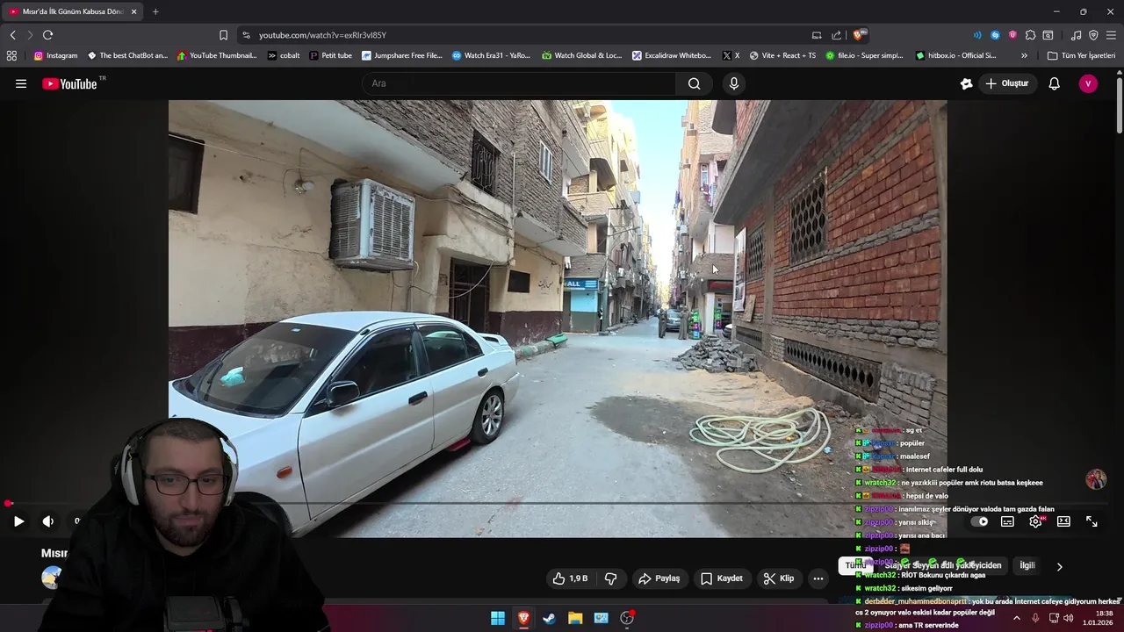
Task: Select the Tümü filter chip
Action: point(855,566)
